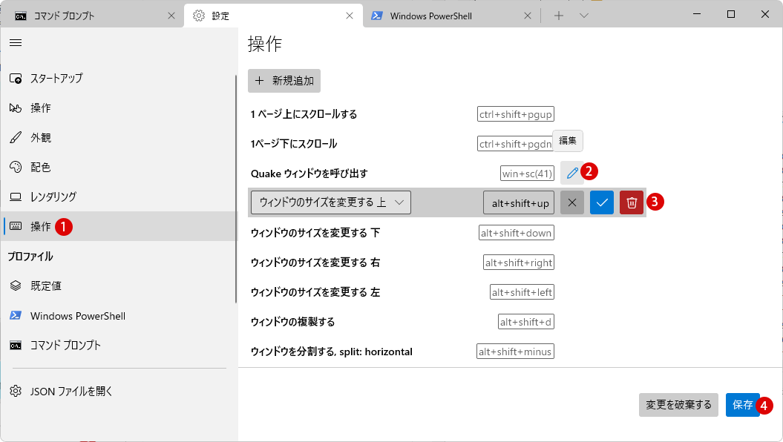Click the ctrl+shift+pgdn key chord
The image size is (783, 442).
tap(515, 144)
